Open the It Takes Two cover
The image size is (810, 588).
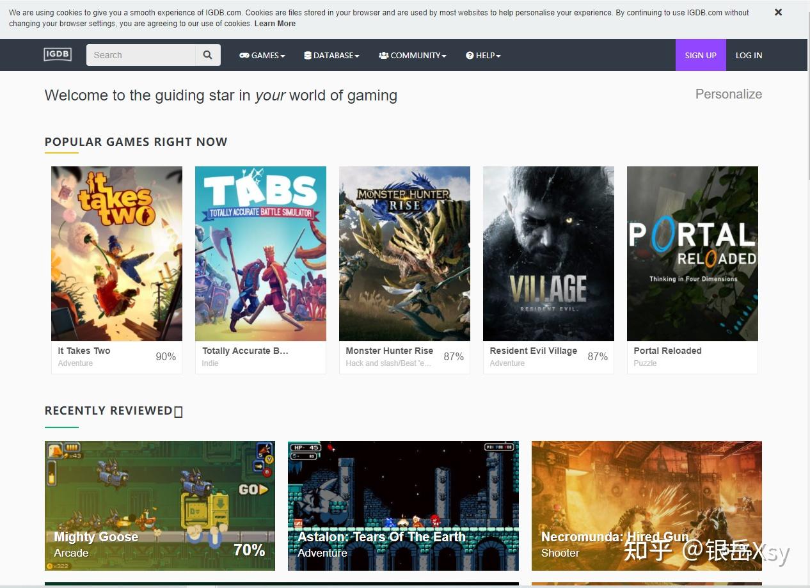tap(116, 253)
